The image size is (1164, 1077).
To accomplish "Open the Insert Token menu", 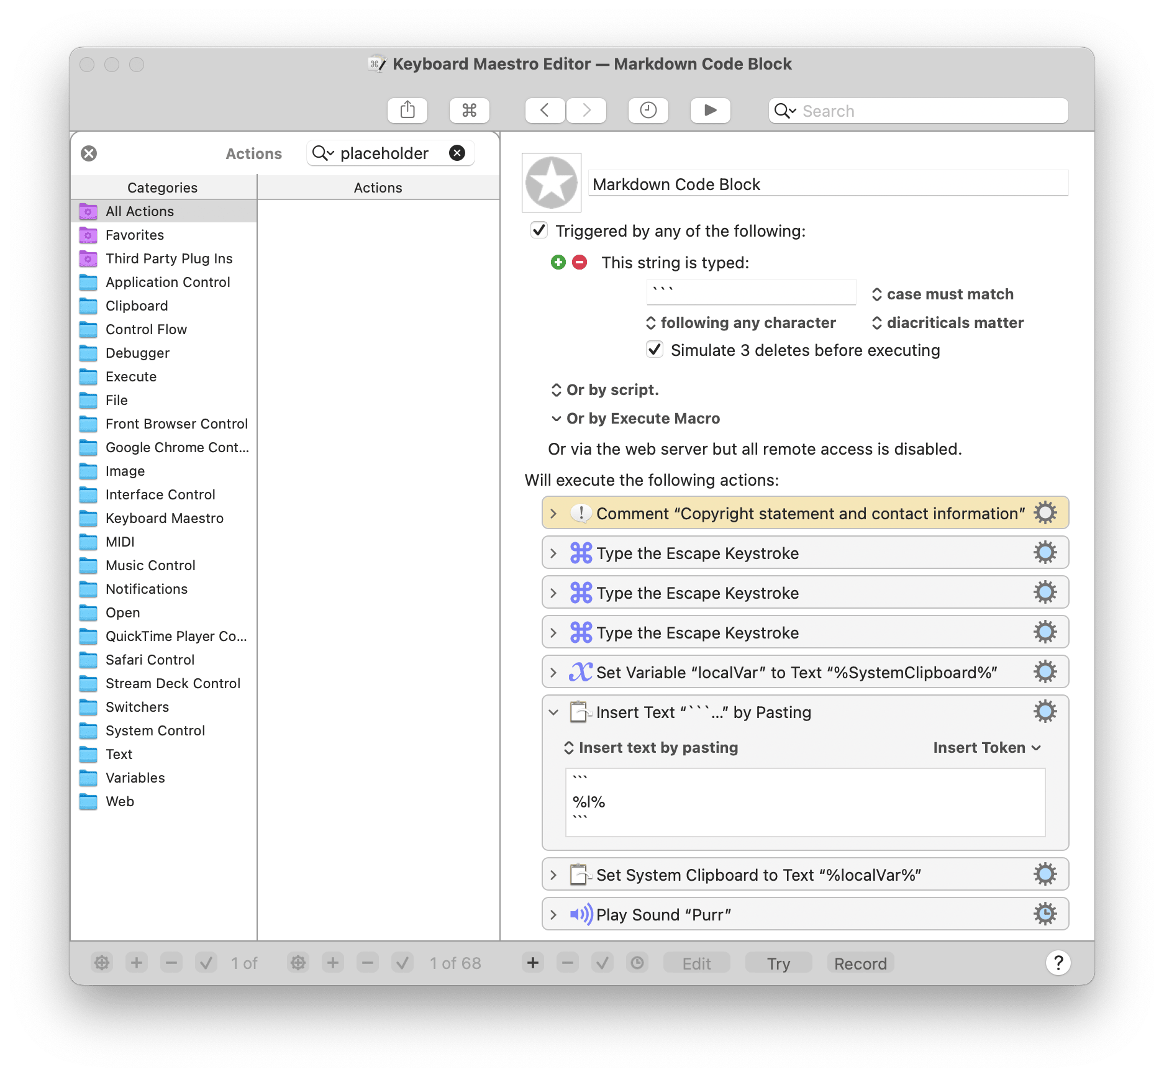I will pyautogui.click(x=987, y=747).
